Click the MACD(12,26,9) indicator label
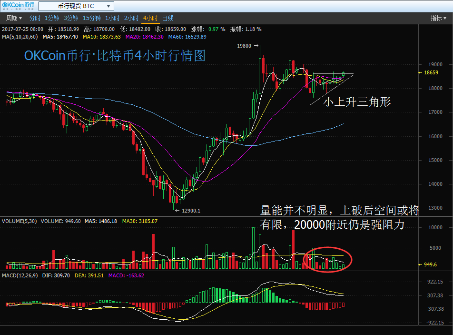 20,275
